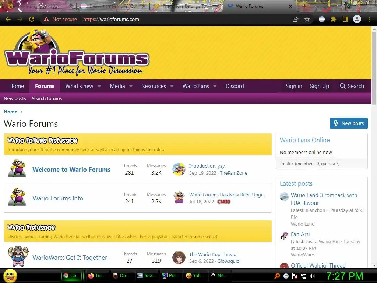Open the Per... taskbar item
377x283 pixels.
pyautogui.click(x=170, y=276)
